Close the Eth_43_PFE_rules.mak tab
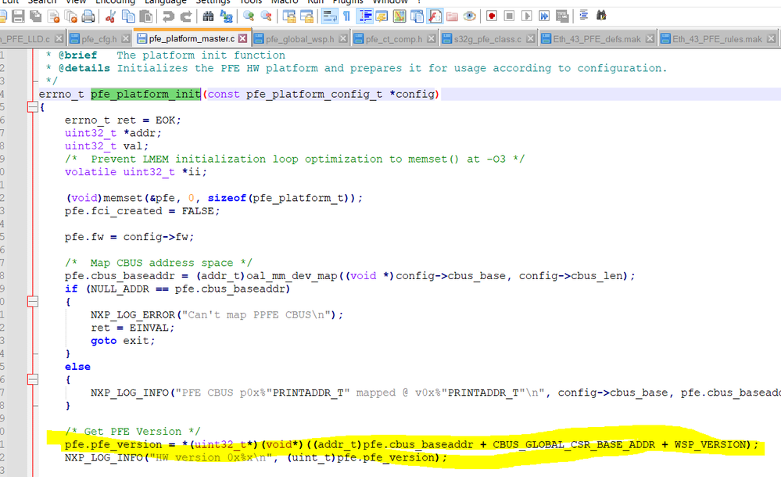This screenshot has width=781, height=477. [x=771, y=39]
